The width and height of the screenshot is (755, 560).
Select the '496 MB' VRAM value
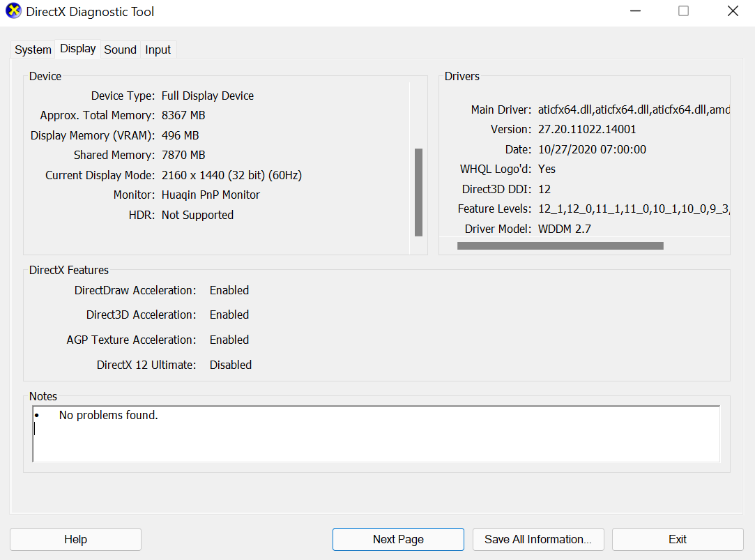click(180, 136)
